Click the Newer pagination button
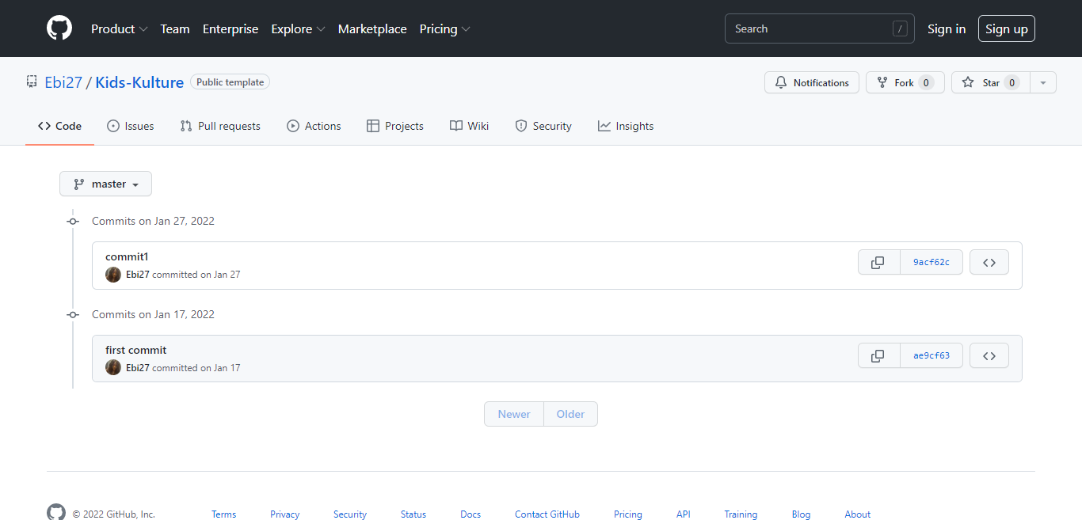The image size is (1082, 520). coord(514,414)
